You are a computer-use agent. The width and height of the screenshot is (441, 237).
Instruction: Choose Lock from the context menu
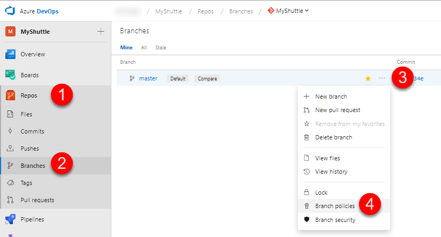tap(343, 192)
